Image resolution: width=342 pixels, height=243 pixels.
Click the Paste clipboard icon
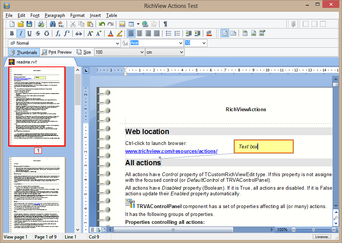coord(90,24)
